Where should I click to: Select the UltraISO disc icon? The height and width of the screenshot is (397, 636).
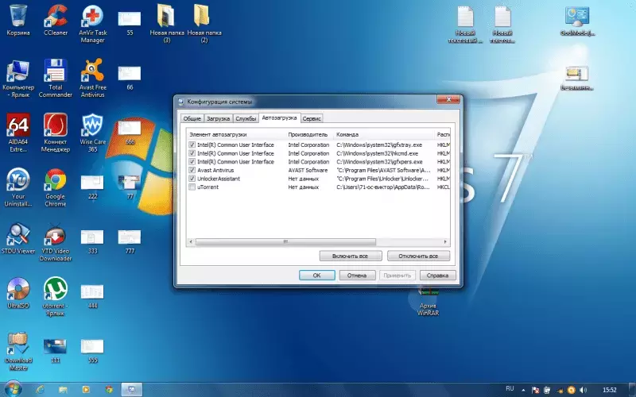click(18, 293)
